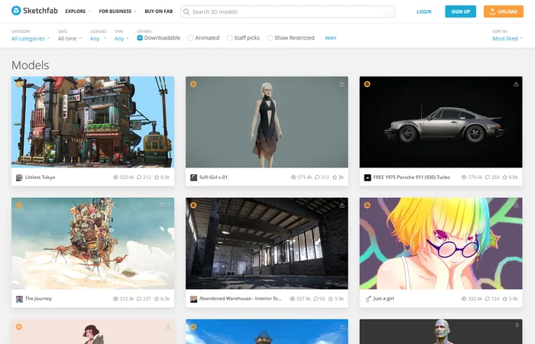Click the star like icon on The Journey
Screen dimensions: 535x344
157,299
